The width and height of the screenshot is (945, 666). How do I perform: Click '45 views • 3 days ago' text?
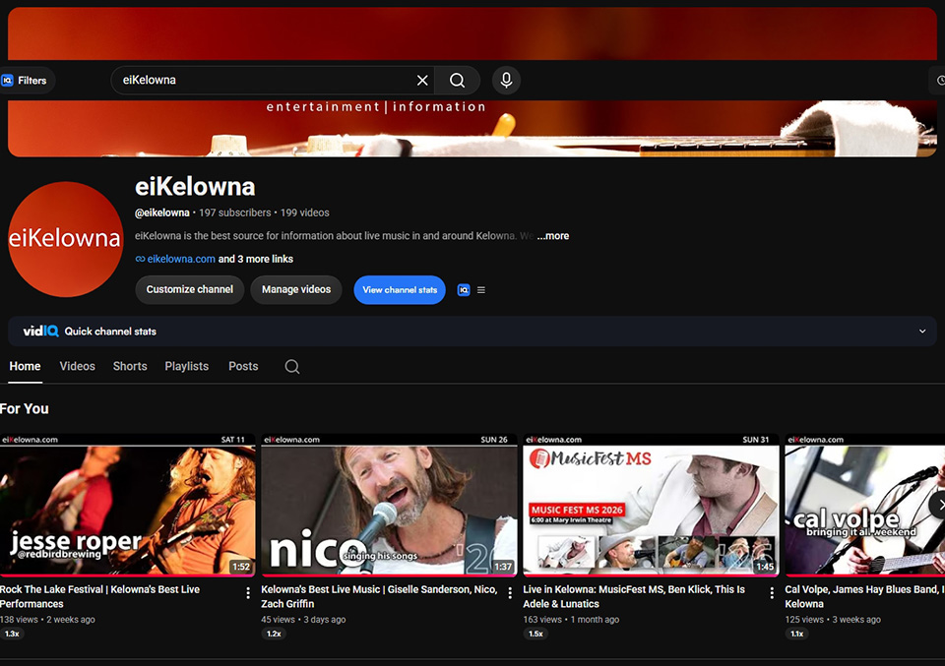point(303,619)
